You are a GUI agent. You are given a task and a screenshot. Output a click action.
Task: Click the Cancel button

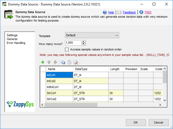tap(159, 122)
